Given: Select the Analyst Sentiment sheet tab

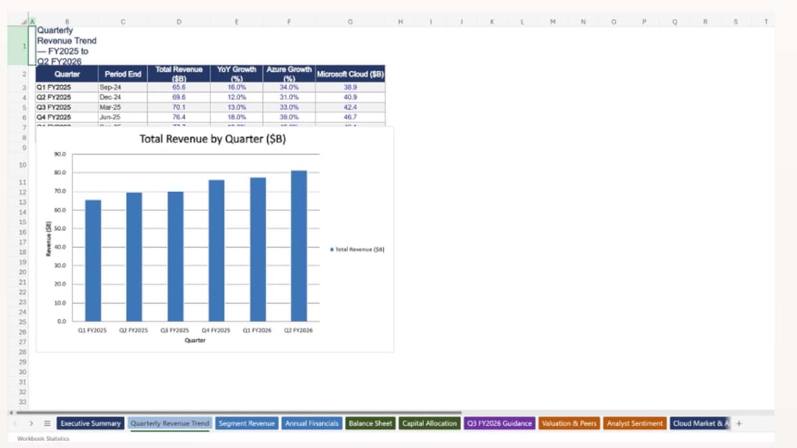Looking at the screenshot, I should (x=634, y=423).
